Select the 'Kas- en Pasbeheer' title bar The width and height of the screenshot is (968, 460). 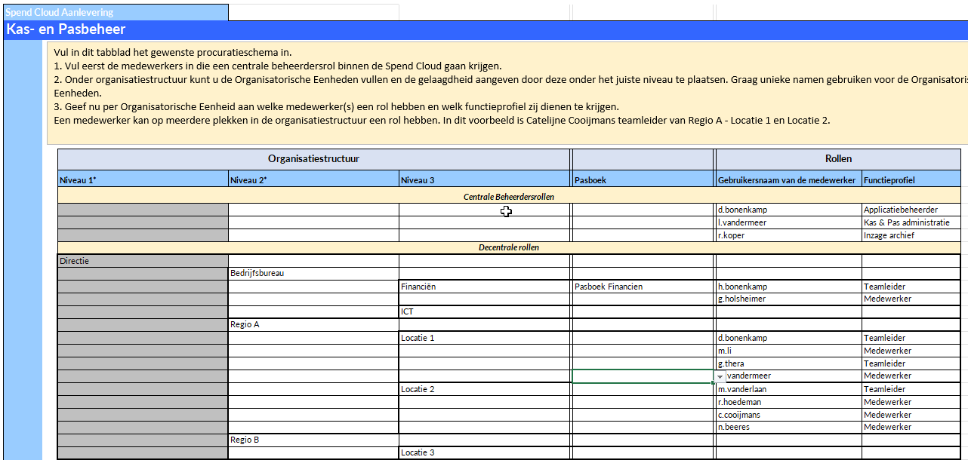[x=483, y=29]
